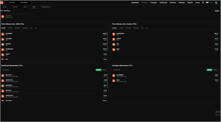Open the profile avatar menu
The width and height of the screenshot is (221, 122).
tap(216, 3)
